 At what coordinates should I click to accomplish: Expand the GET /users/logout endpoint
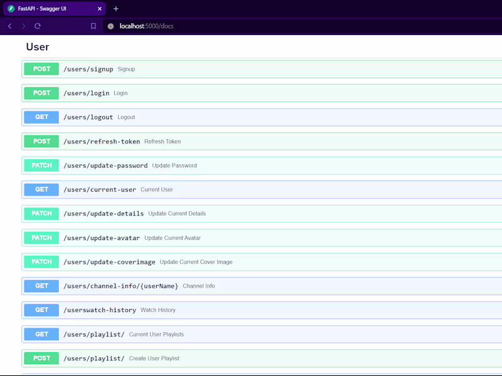click(262, 117)
